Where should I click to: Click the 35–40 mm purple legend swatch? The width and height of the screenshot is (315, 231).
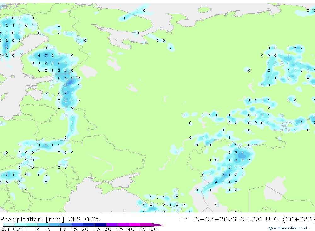click(123, 225)
